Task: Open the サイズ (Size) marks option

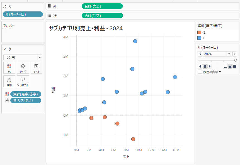Action: [x=23, y=68]
